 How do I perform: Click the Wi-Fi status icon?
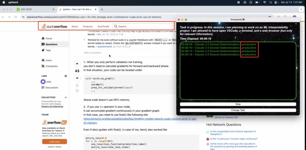click(264, 2)
